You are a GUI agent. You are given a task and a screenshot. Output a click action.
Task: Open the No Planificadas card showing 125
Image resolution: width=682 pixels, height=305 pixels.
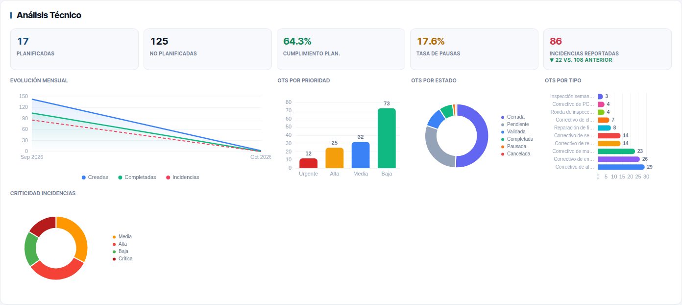pyautogui.click(x=208, y=49)
